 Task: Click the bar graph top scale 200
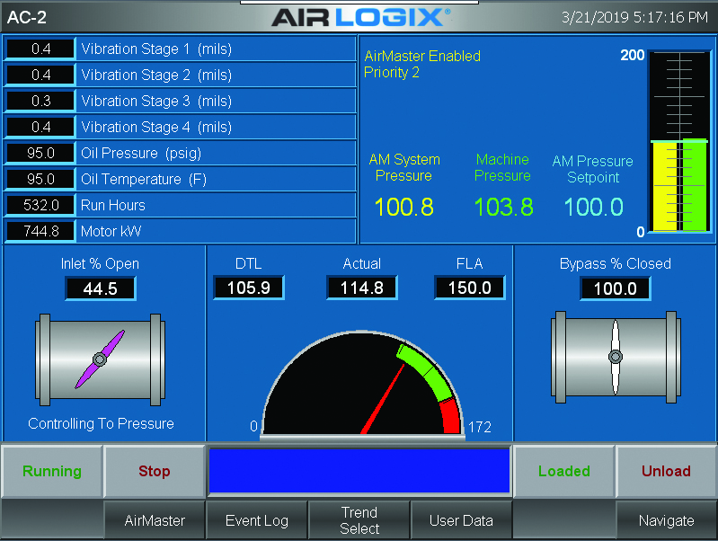(633, 55)
